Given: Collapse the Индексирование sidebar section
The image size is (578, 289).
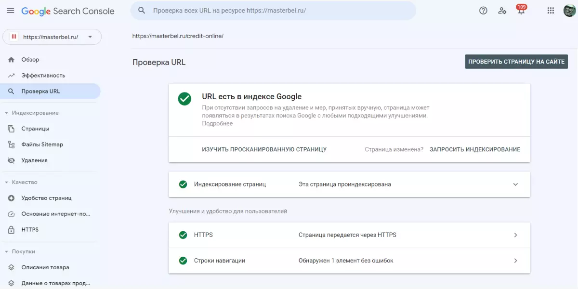Looking at the screenshot, I should 6,113.
